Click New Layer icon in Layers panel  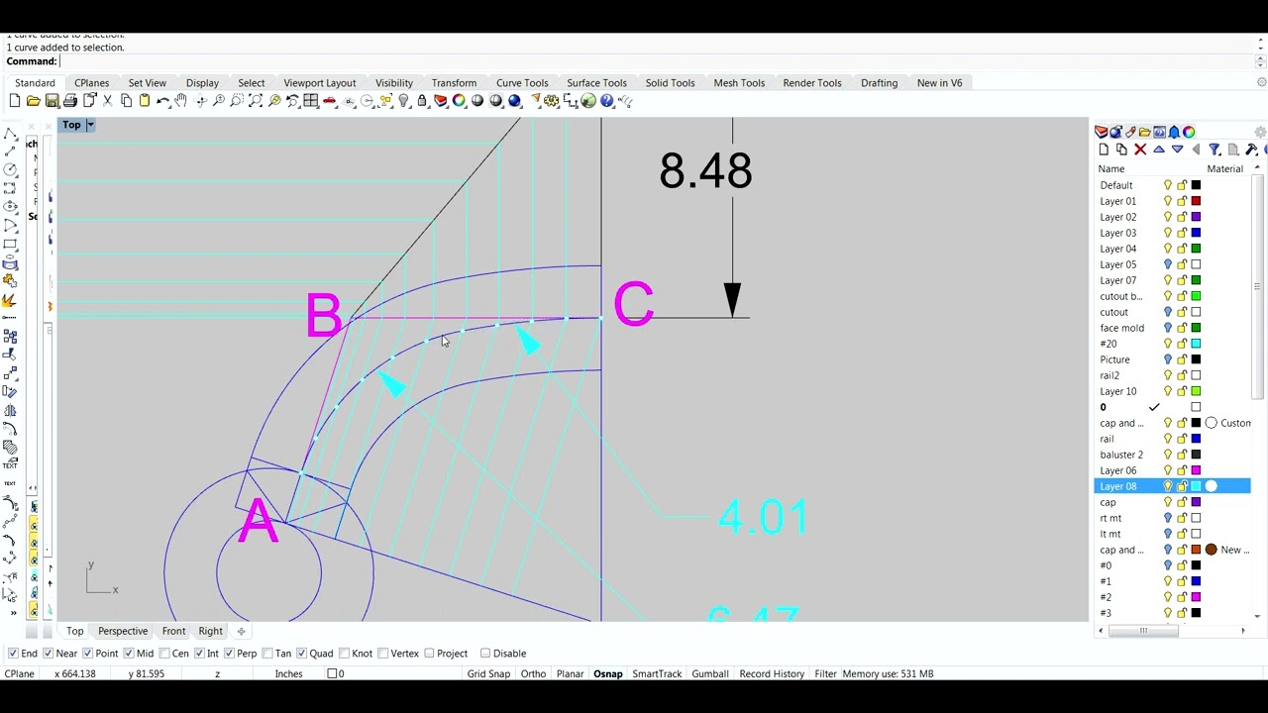pos(1104,150)
